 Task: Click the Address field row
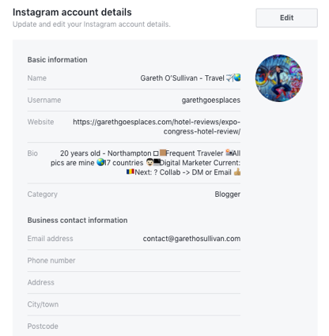pyautogui.click(x=134, y=282)
